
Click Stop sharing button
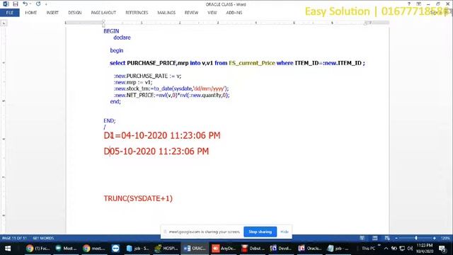pos(260,232)
